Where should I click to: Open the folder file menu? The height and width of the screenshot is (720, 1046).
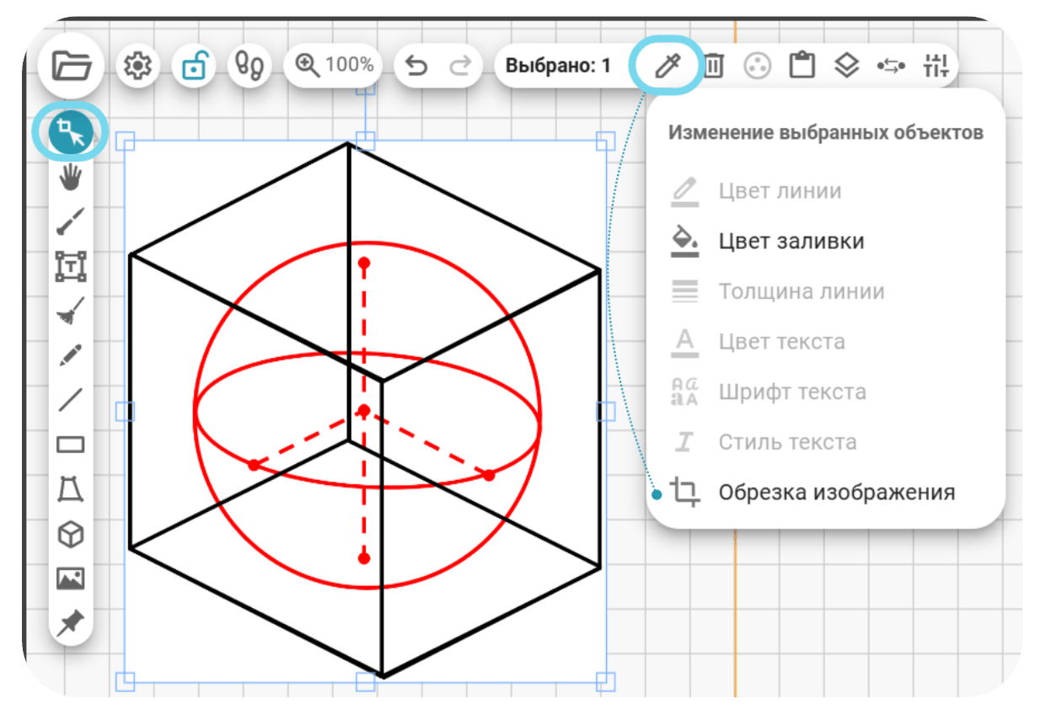pos(71,65)
